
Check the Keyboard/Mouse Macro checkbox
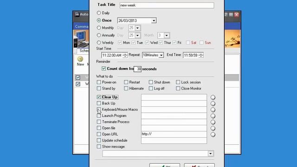[99, 109]
